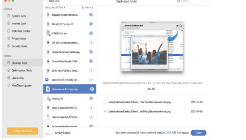The height and width of the screenshot is (140, 246).
Task: Click count badge on Diesel Supplemental row
Action: pyautogui.click(x=91, y=108)
